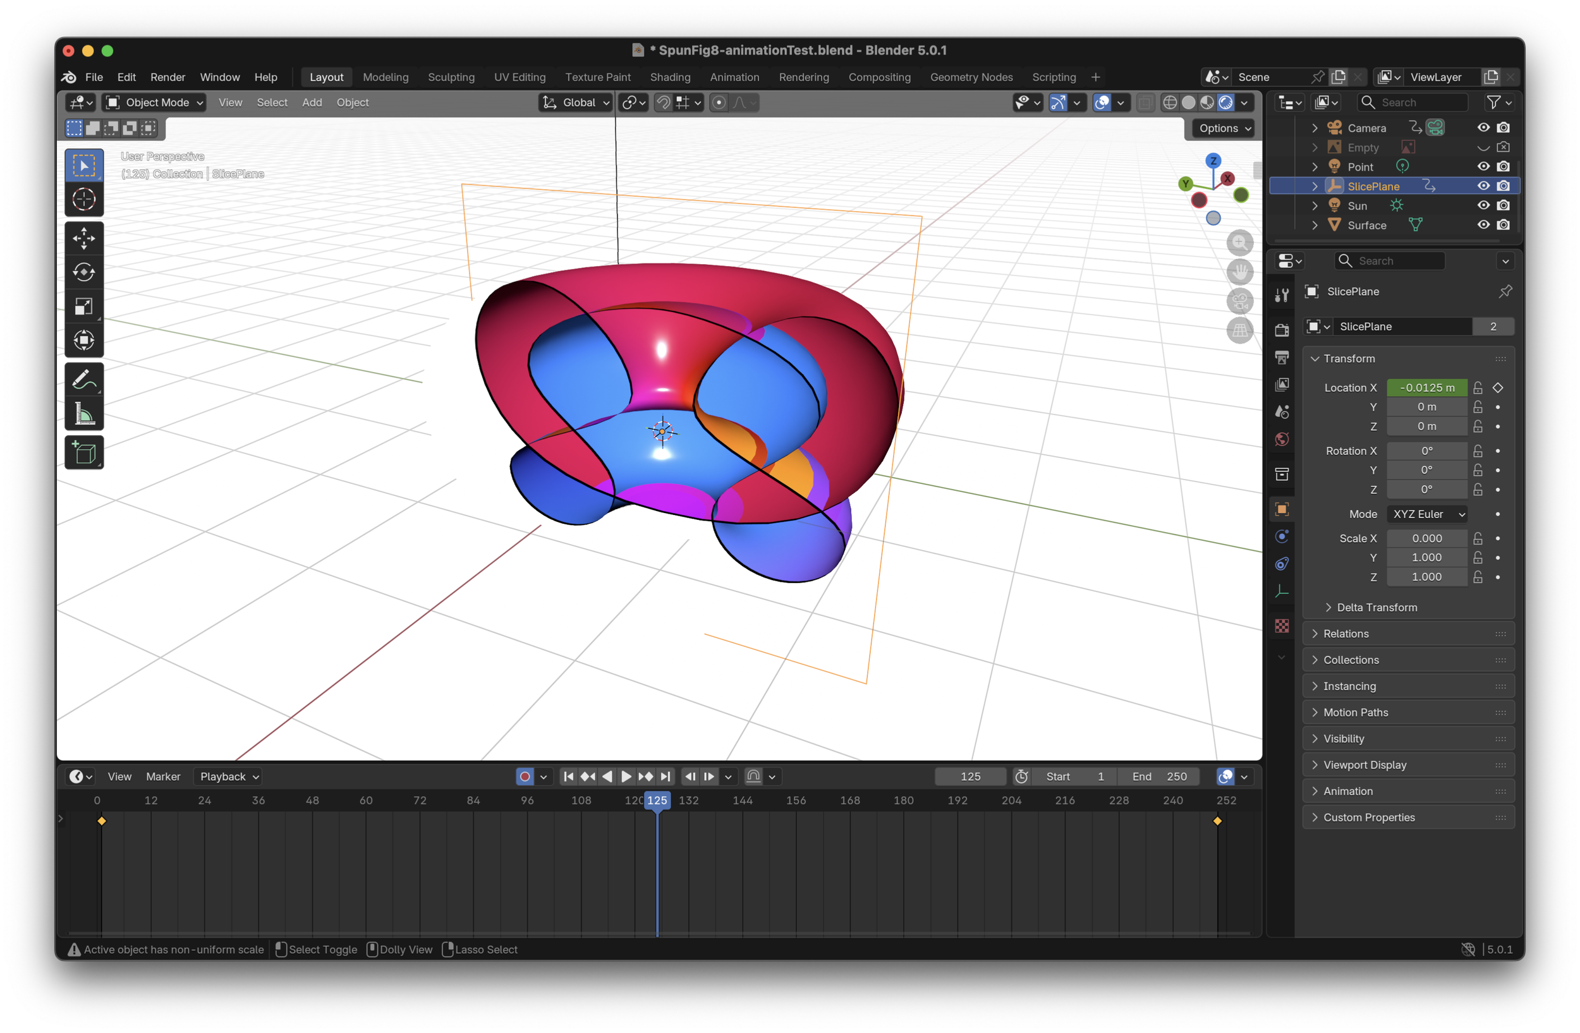Hide the Sun object in viewport
The height and width of the screenshot is (1033, 1580).
click(1483, 206)
